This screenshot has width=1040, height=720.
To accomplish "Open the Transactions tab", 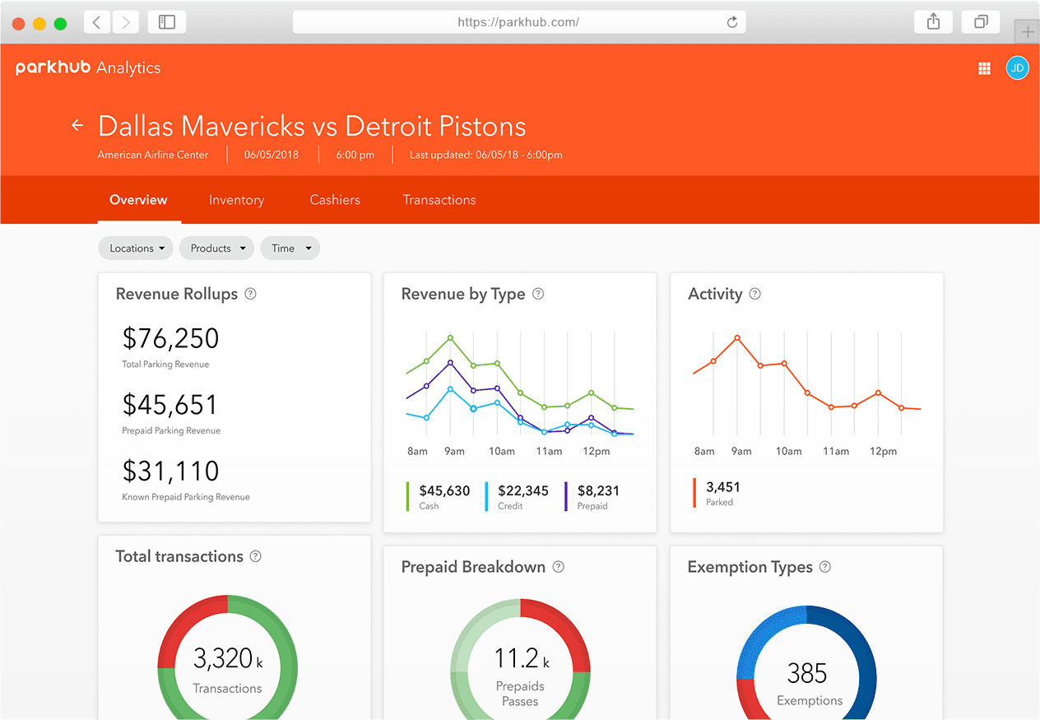I will pos(439,199).
